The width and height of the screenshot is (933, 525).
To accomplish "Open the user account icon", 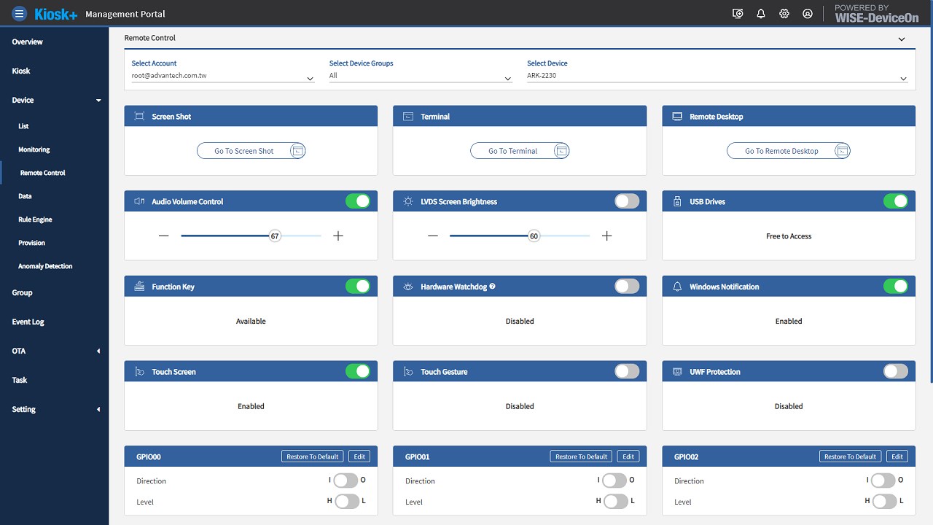I will (x=808, y=13).
